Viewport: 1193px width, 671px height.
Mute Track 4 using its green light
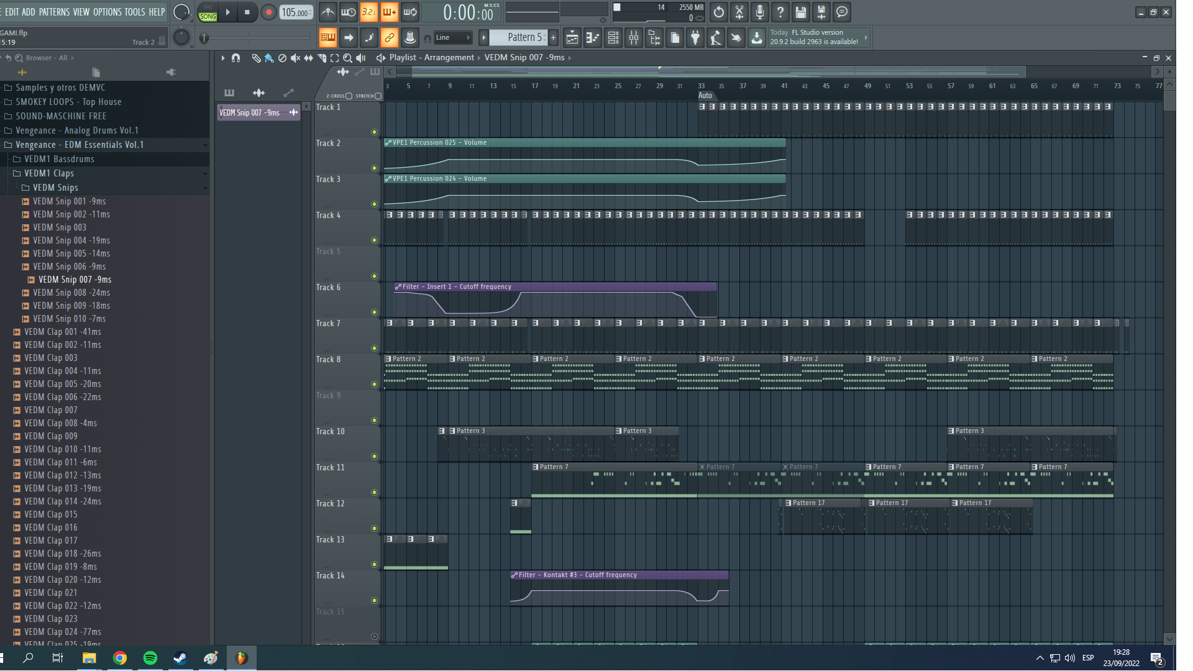[x=374, y=240]
